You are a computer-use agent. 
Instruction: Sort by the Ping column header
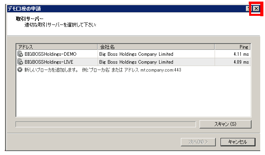[x=232, y=47]
